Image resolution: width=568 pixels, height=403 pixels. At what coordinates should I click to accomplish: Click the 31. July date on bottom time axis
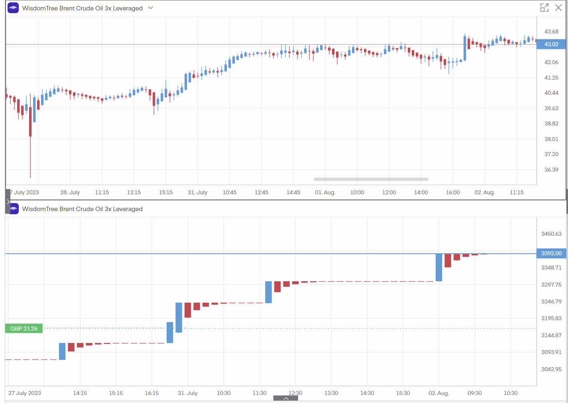pyautogui.click(x=188, y=393)
